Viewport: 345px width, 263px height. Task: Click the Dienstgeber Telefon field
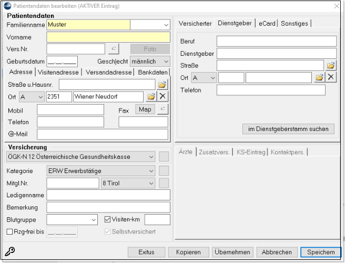click(x=271, y=90)
